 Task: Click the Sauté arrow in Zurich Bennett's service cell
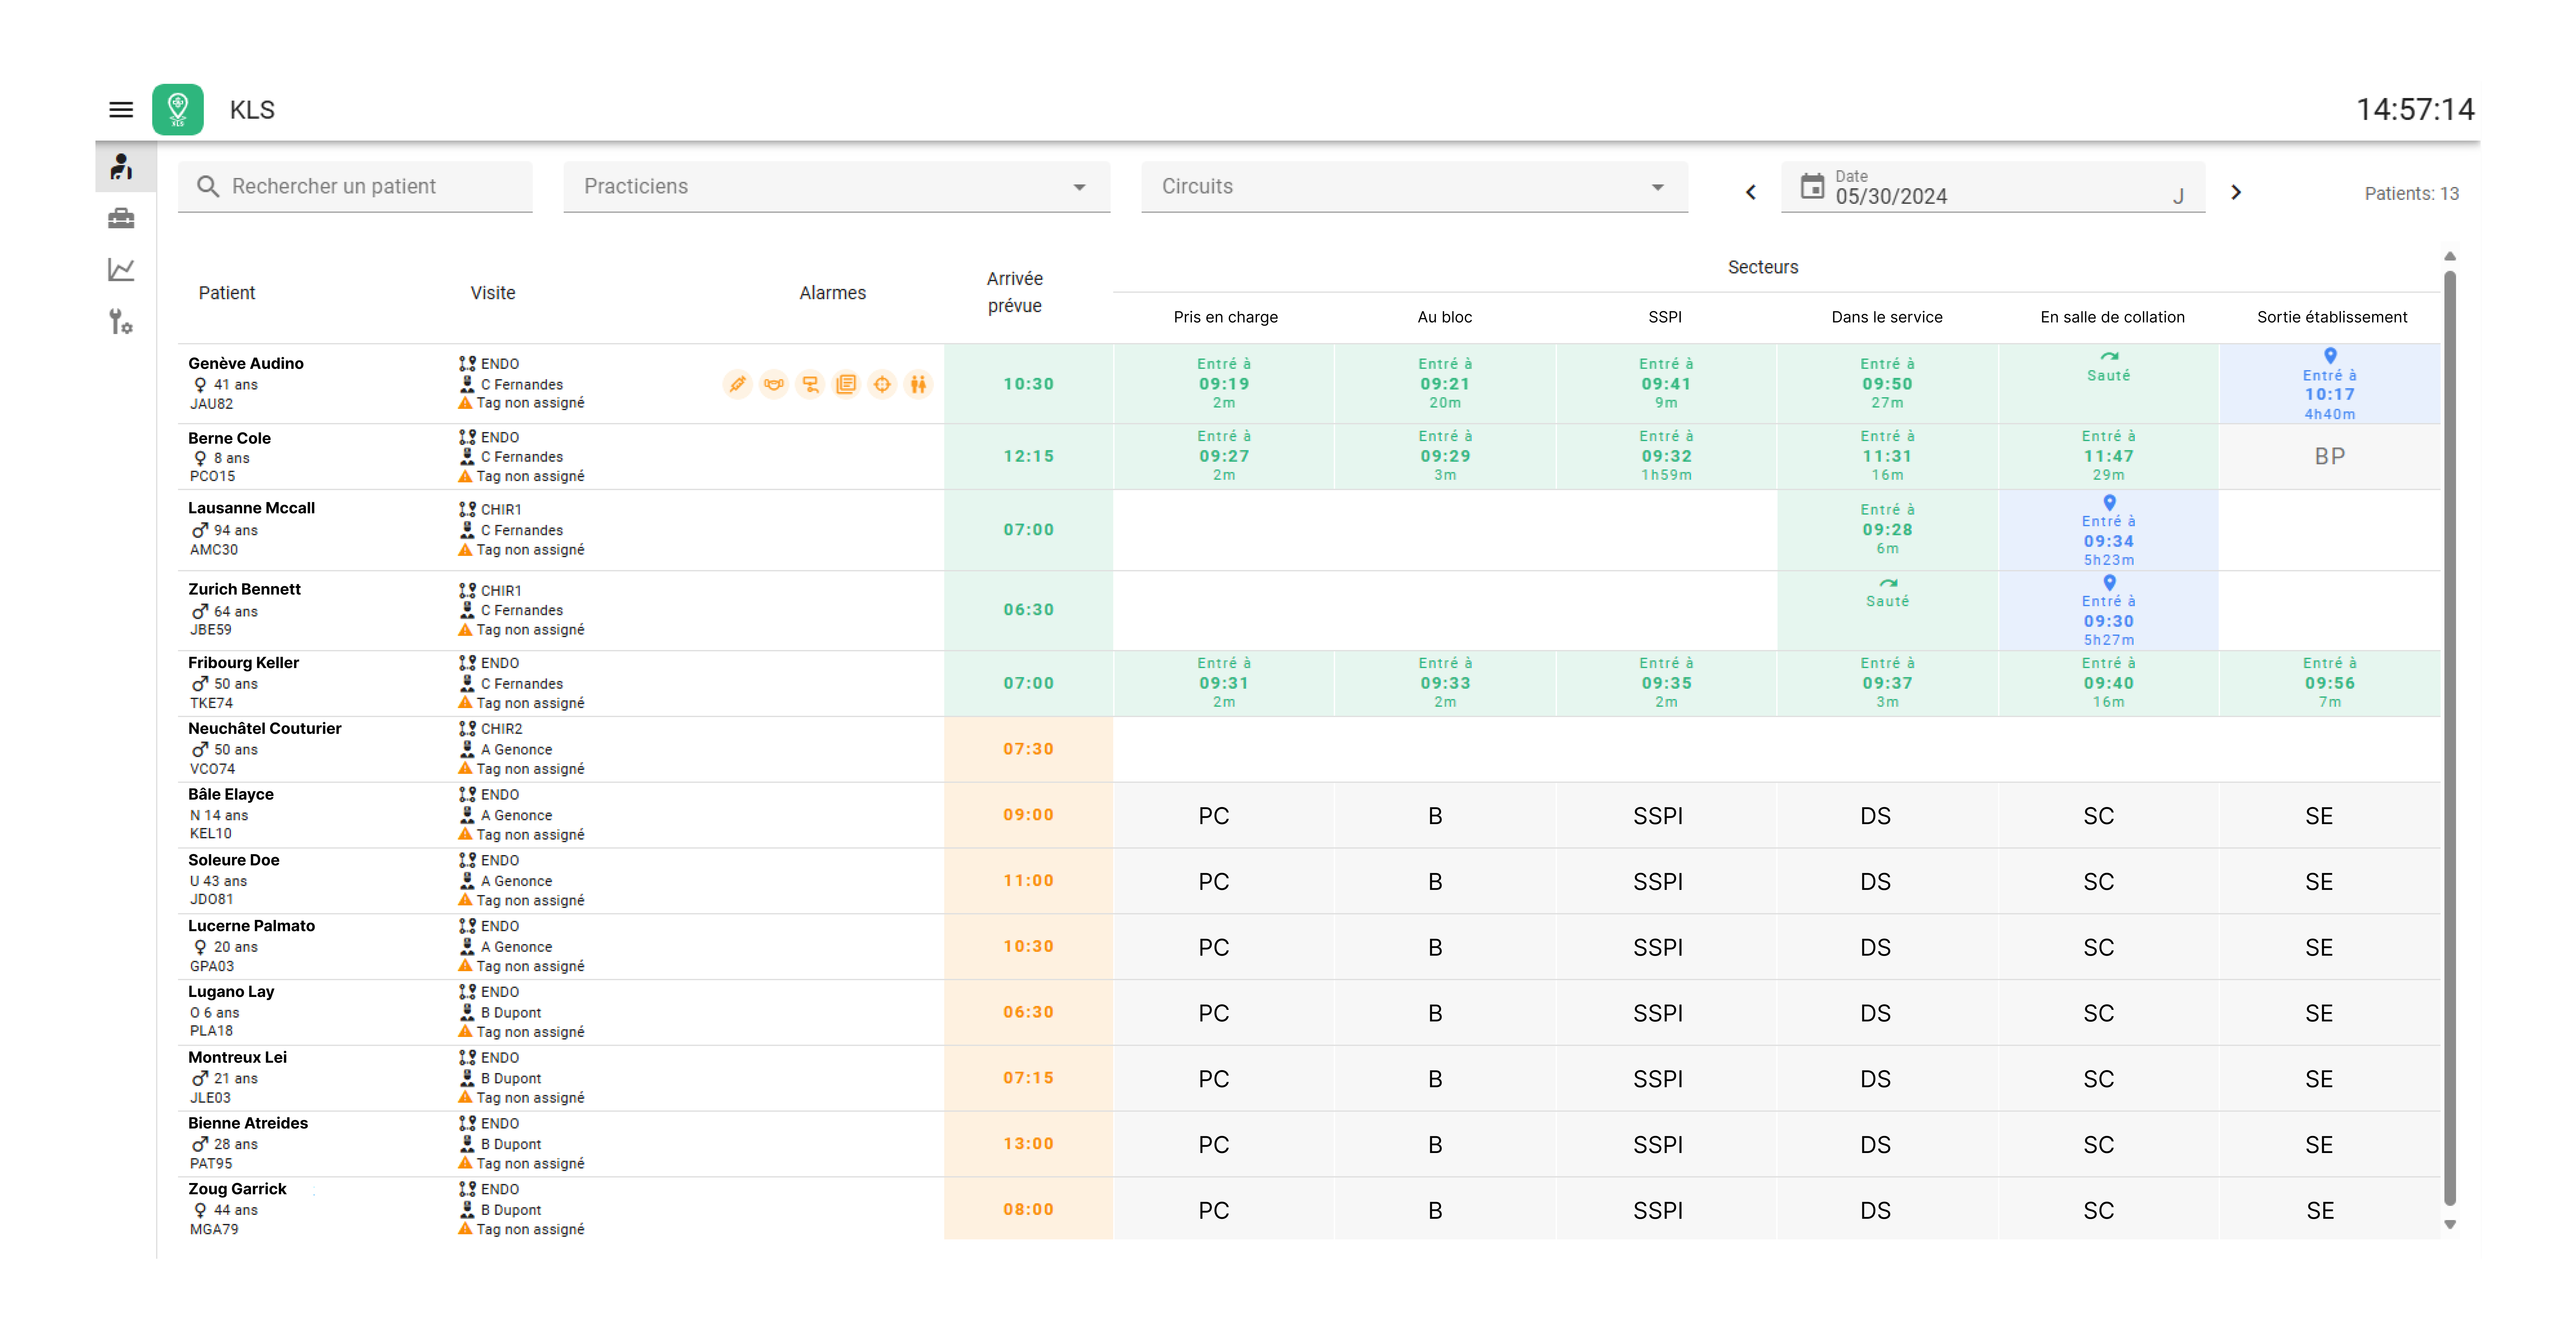tap(1888, 583)
